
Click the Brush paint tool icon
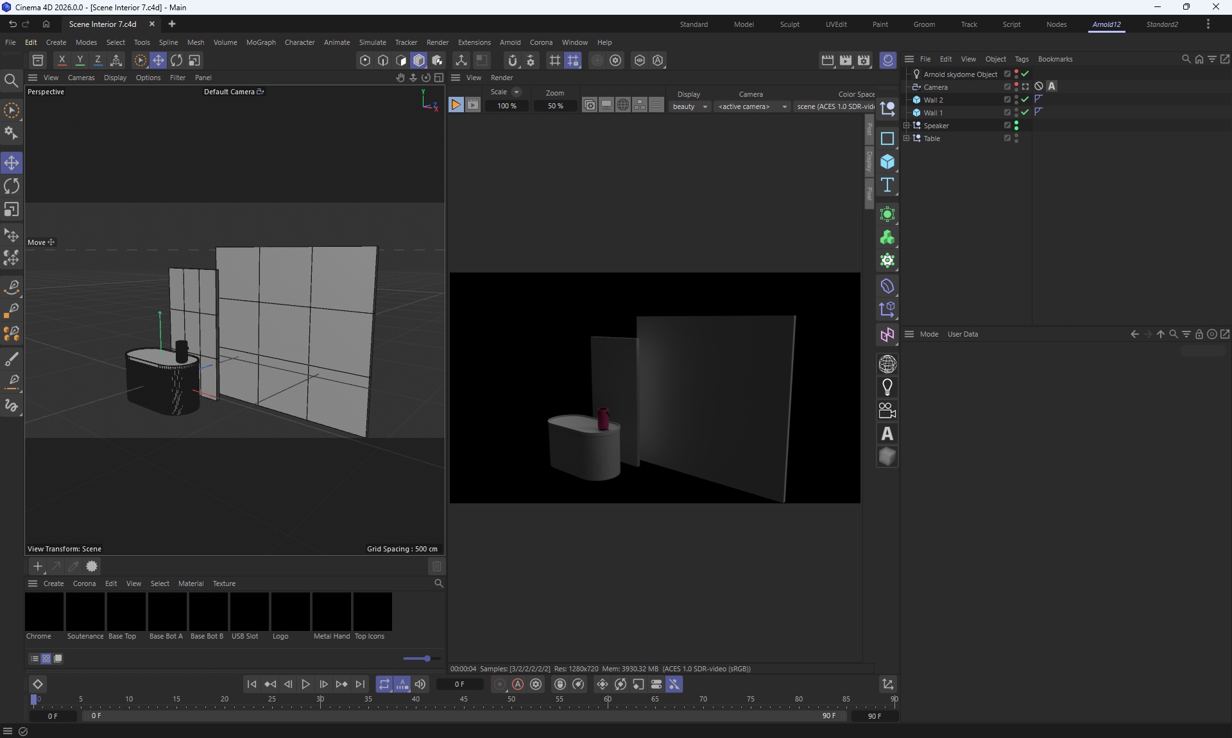[12, 358]
